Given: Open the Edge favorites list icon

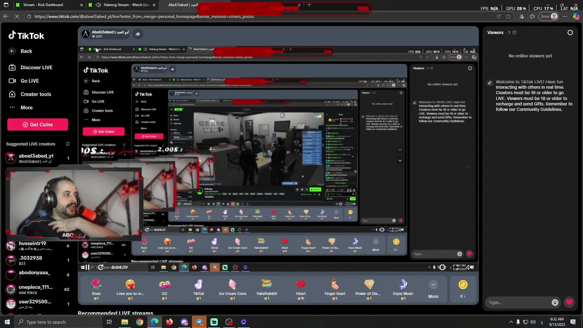Looking at the screenshot, I should tap(532, 16).
